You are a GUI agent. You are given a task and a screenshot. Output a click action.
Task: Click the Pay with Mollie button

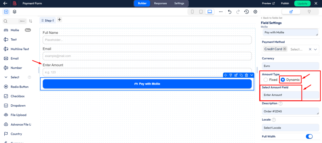pyautogui.click(x=147, y=84)
